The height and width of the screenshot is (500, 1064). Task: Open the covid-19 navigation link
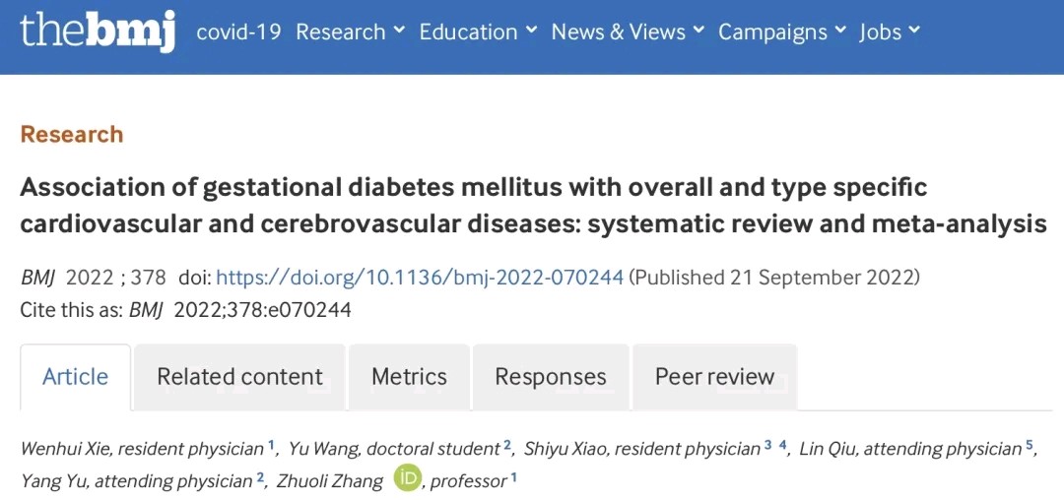coord(238,31)
